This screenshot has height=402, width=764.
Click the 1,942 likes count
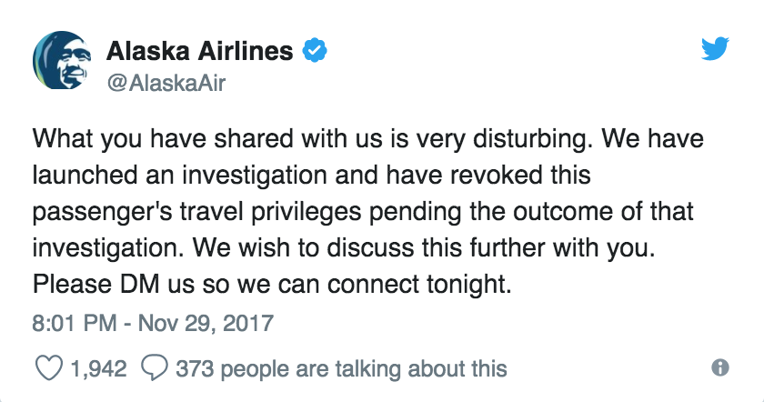[99, 369]
